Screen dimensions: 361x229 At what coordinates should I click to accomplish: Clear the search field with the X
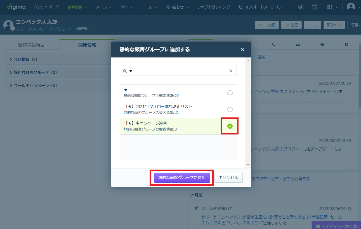coord(231,71)
